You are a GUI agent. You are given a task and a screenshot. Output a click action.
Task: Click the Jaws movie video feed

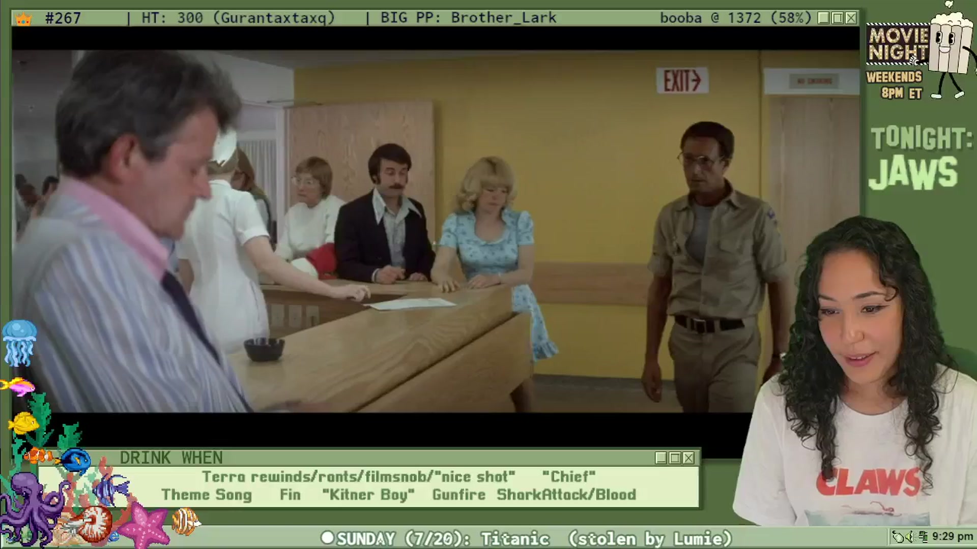point(436,231)
